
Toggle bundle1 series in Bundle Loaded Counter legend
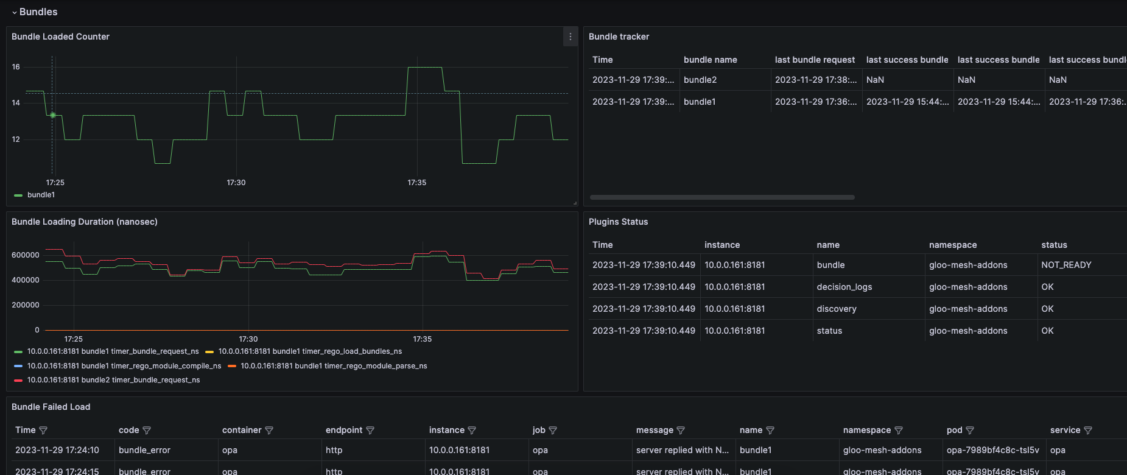(41, 195)
